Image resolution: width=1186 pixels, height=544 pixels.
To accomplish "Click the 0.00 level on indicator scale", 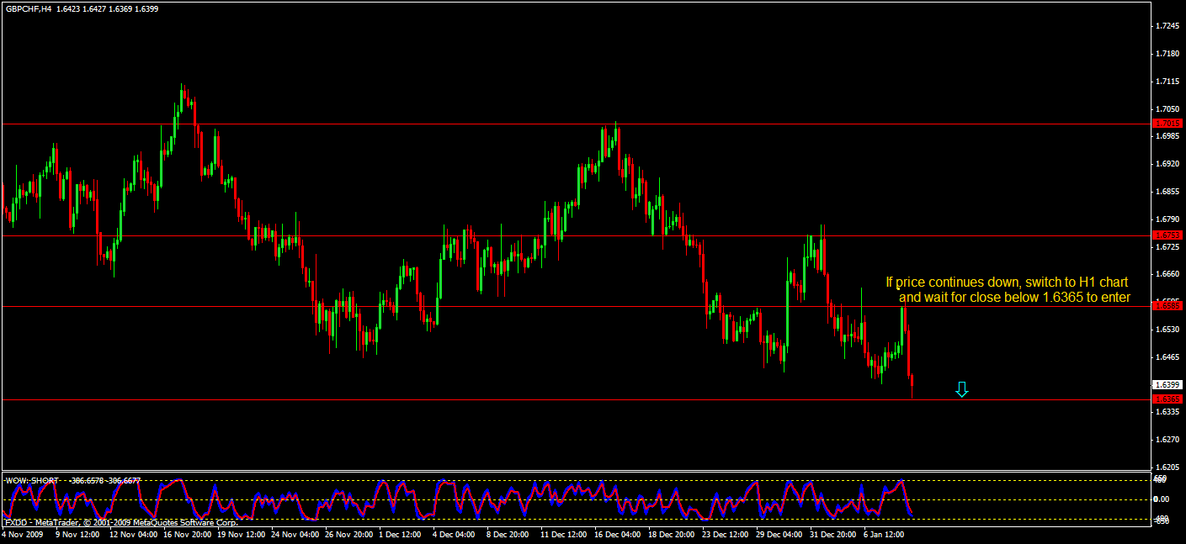I will [x=1161, y=499].
